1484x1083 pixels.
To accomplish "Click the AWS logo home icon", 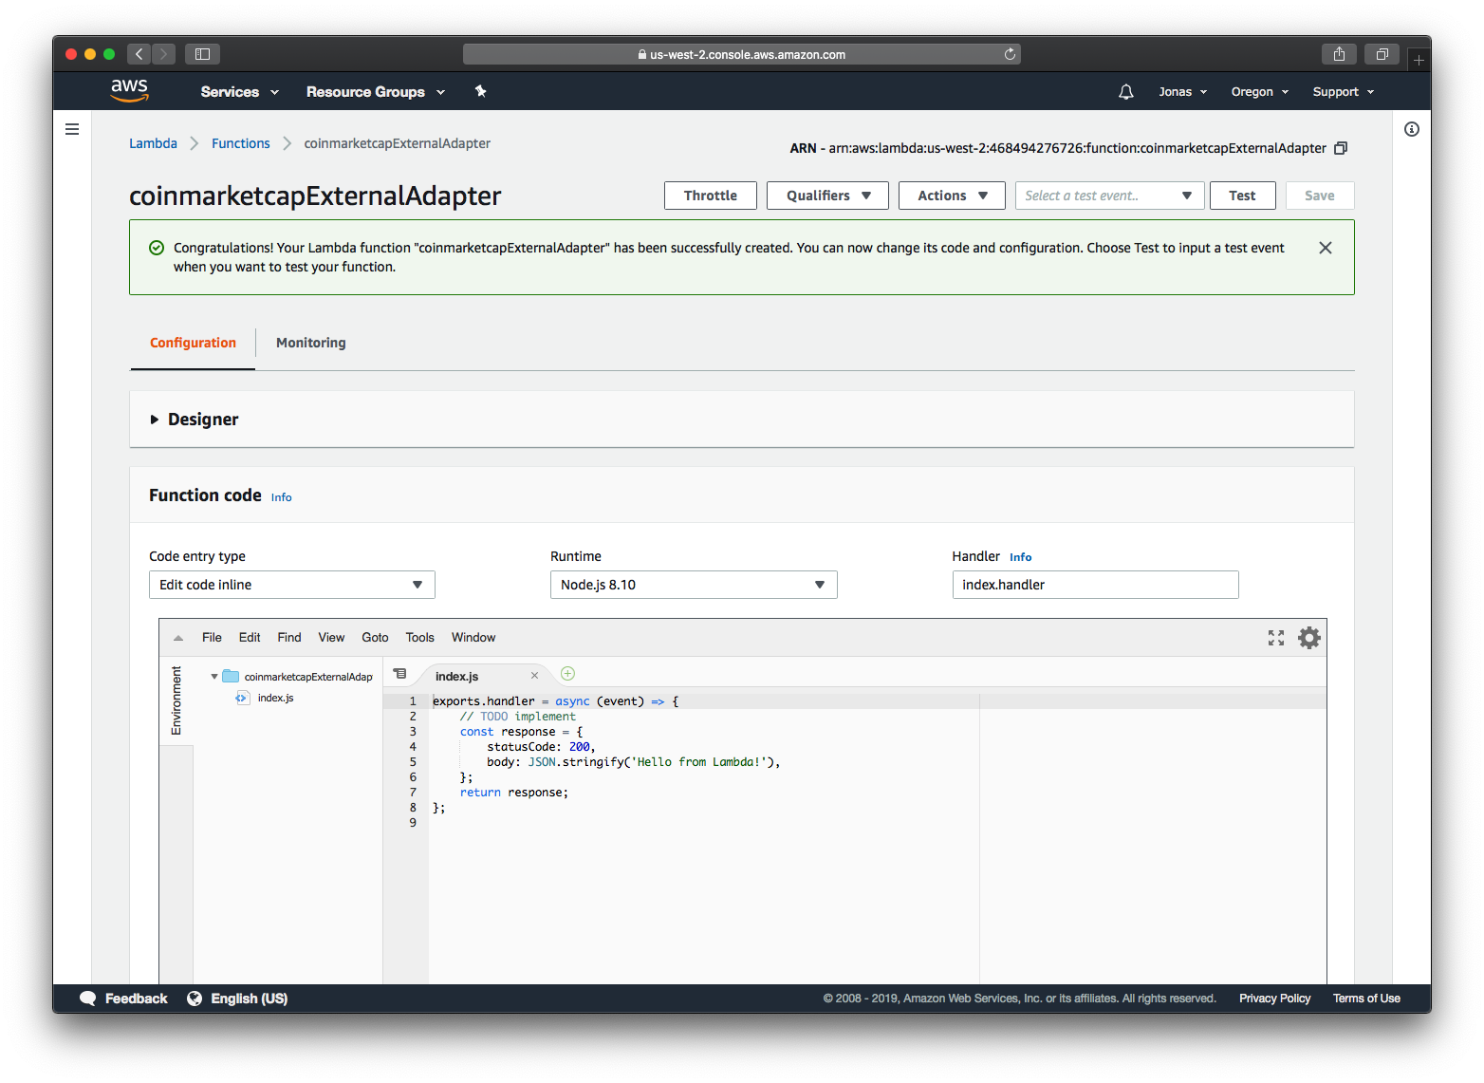I will 129,90.
